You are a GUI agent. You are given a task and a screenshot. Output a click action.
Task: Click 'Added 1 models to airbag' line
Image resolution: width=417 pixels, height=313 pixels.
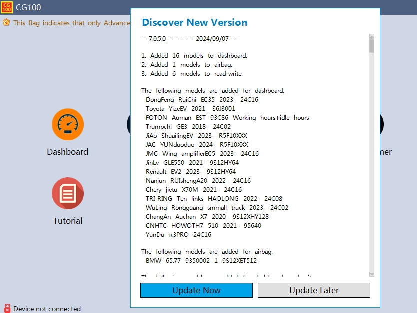(x=187, y=65)
